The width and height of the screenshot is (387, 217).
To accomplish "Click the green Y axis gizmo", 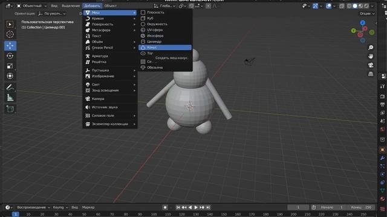I will (x=353, y=31).
